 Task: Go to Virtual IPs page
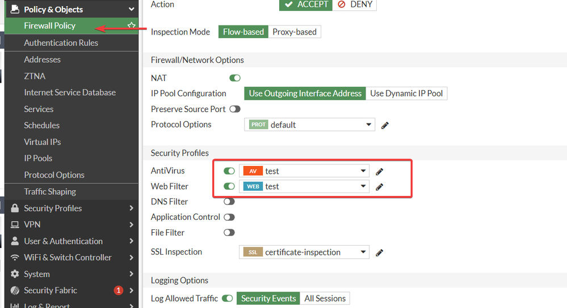(x=42, y=142)
